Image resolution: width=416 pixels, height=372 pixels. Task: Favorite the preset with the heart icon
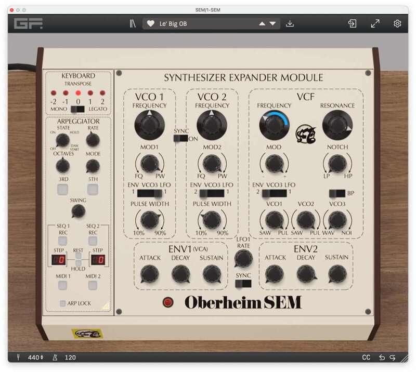151,24
